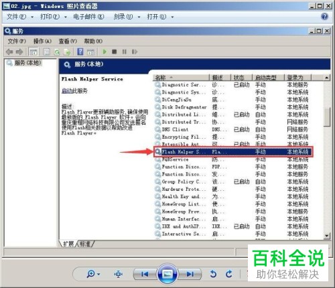The height and width of the screenshot is (288, 335).
Task: Play slideshow with center round button
Action: 167,274
